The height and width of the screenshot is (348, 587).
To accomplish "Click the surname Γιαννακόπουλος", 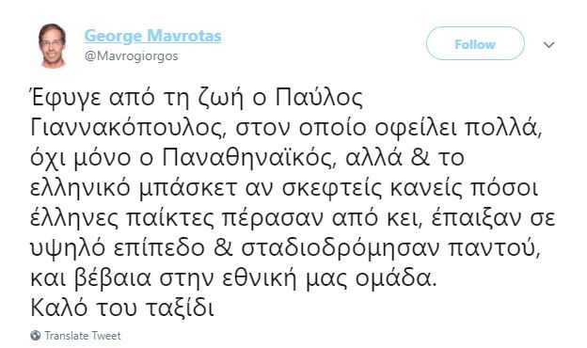I will coord(129,128).
